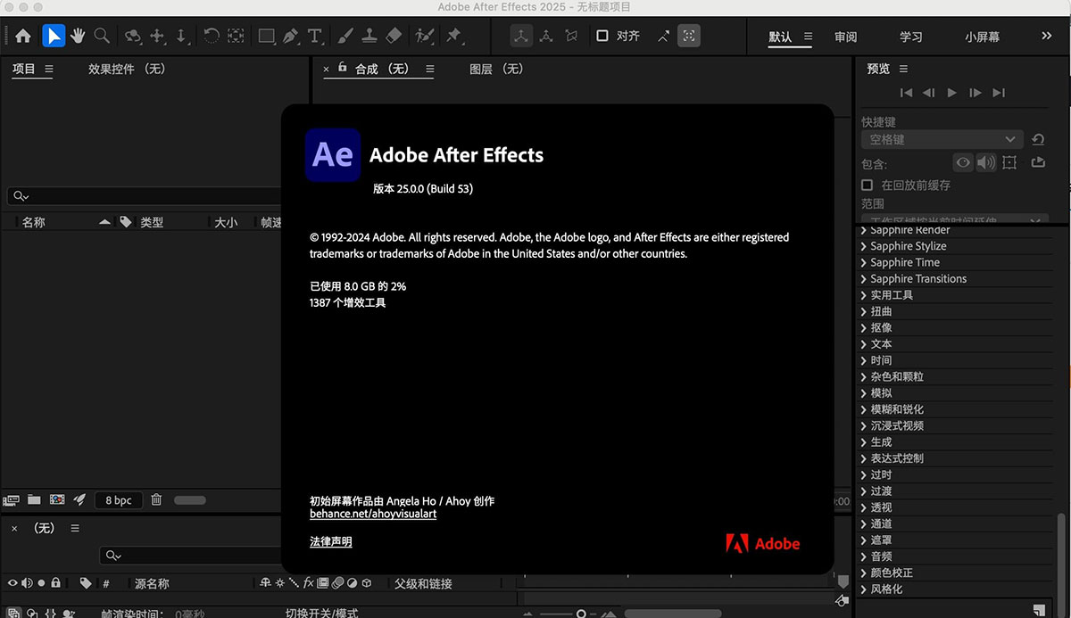1071x618 pixels.
Task: Open the project trash (delete) icon
Action: click(x=156, y=500)
